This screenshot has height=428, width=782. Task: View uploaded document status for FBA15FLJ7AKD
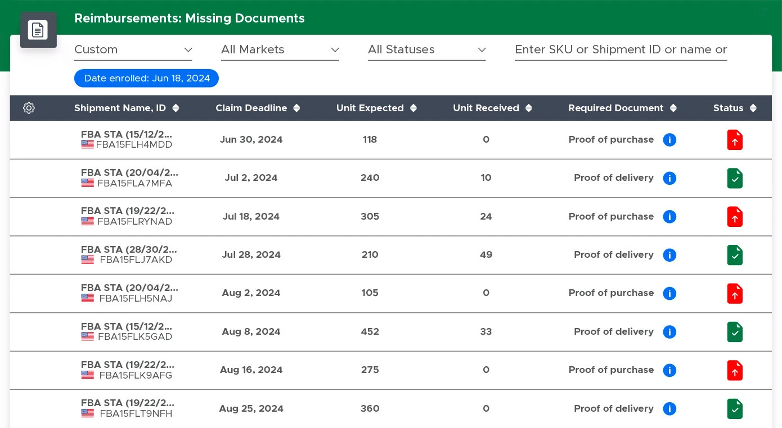pos(735,255)
